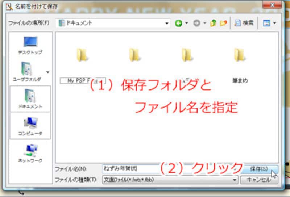Close the 名前を付けて保存 dialog
The image size is (290, 197).
pos(272,5)
